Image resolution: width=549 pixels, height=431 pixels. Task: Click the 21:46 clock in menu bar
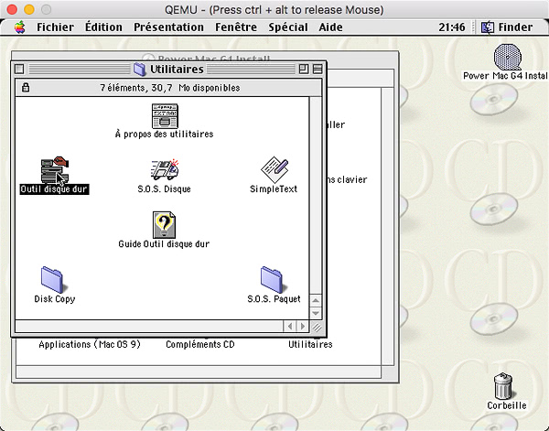[452, 27]
